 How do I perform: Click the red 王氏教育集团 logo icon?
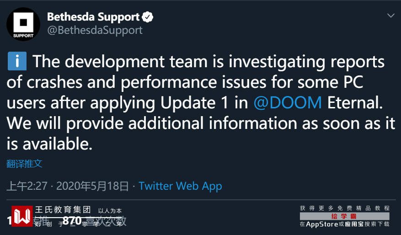(x=21, y=216)
